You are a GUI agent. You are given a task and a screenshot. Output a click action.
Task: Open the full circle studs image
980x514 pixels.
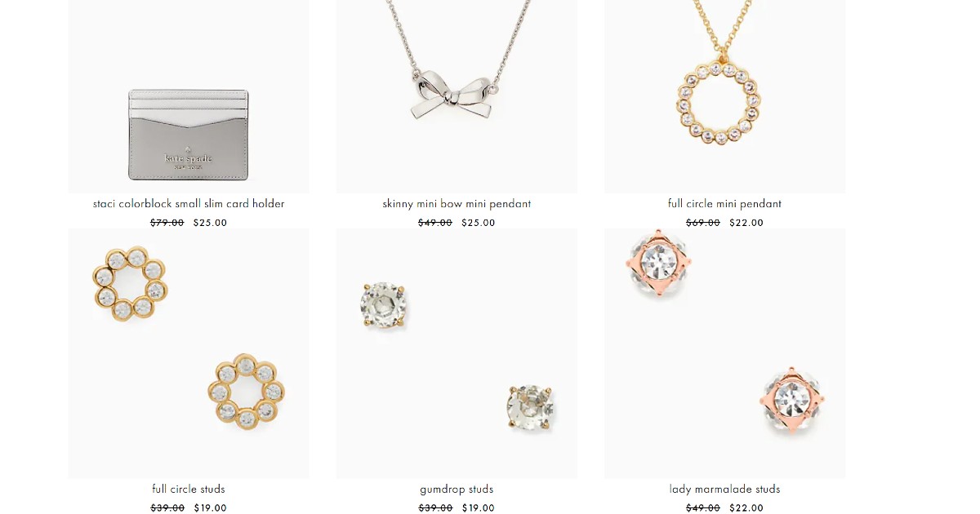189,353
